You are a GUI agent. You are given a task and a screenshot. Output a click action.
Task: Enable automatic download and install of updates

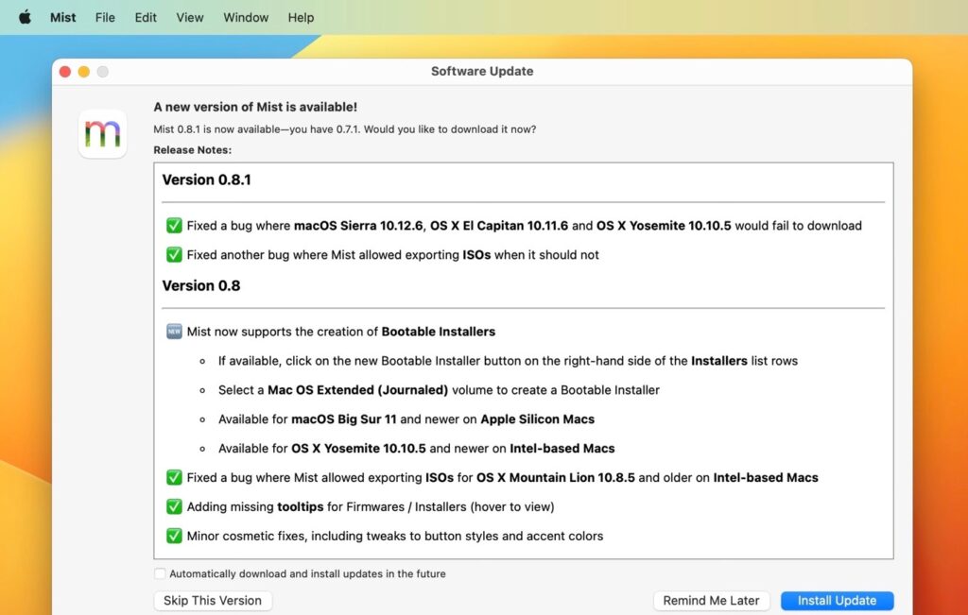coord(159,573)
